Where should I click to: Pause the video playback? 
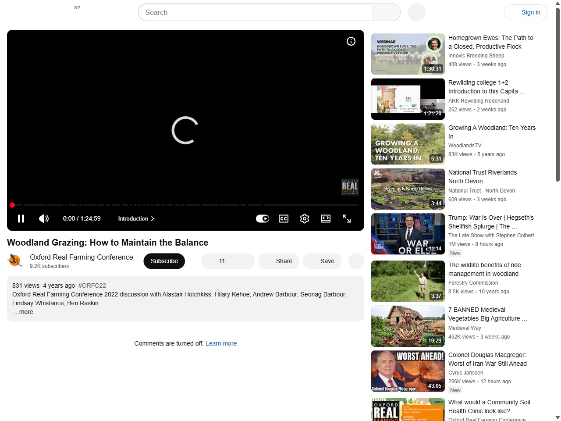(21, 218)
